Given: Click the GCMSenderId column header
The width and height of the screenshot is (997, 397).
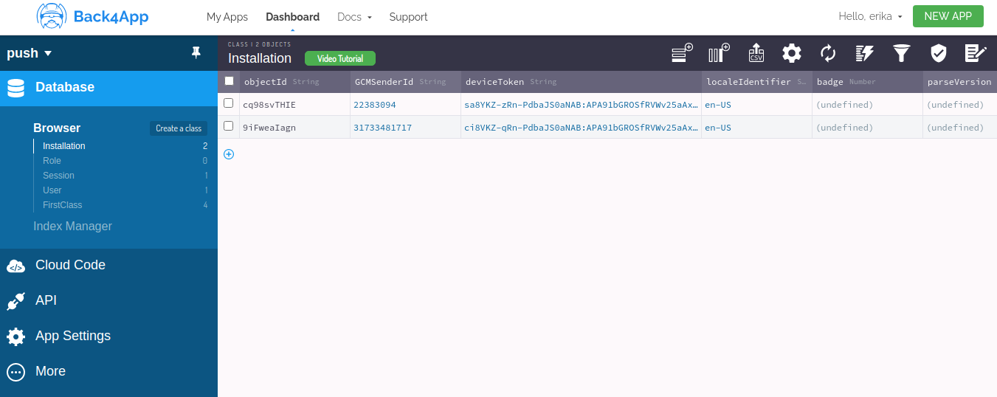Looking at the screenshot, I should coord(405,82).
